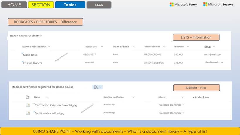The height and width of the screenshot is (135, 240).
Task: Expand the Name and surname column dropdown
Action: click(49, 47)
